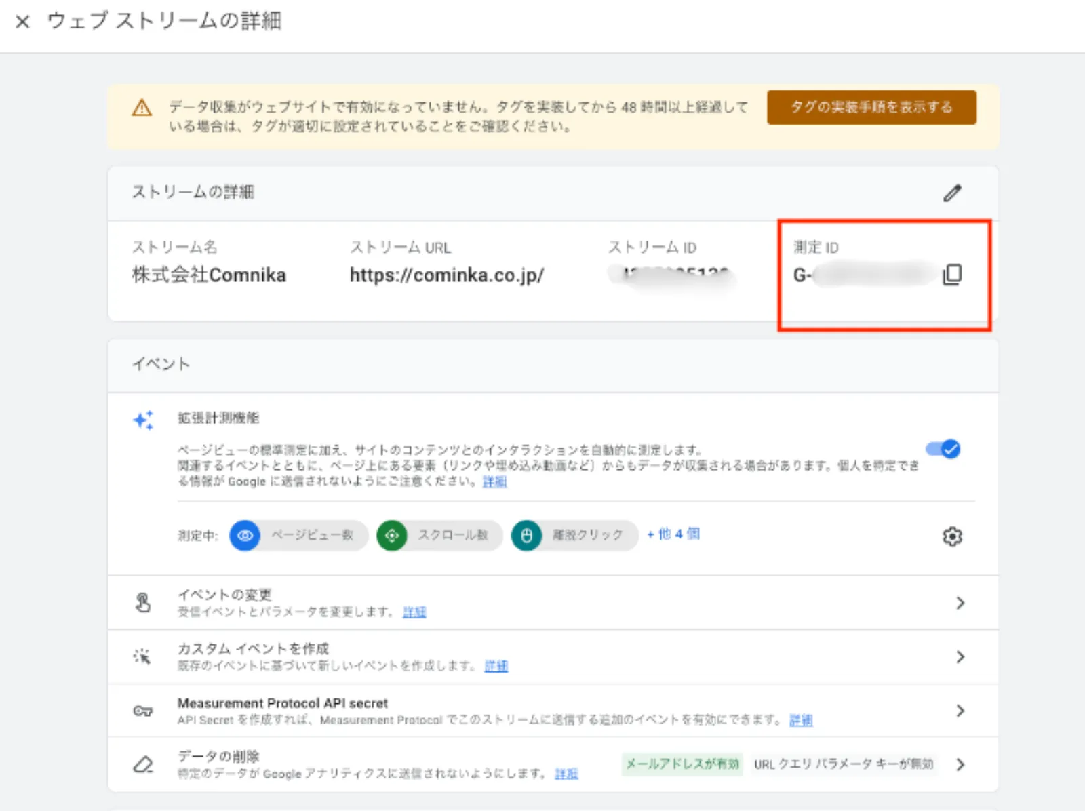Click the データの削除 row title
The height and width of the screenshot is (811, 1085).
pyautogui.click(x=218, y=756)
